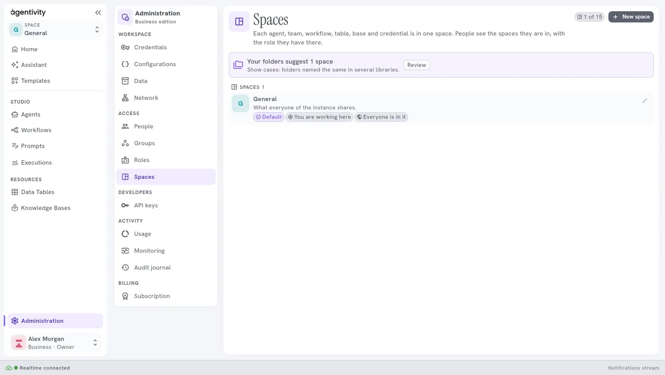
Task: Go to Templates page
Action: point(55,80)
